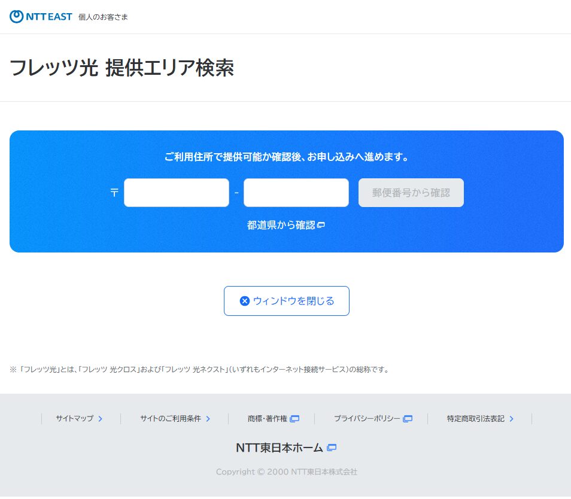
Task: Open the 都道府県から確認 link
Action: pyautogui.click(x=281, y=226)
